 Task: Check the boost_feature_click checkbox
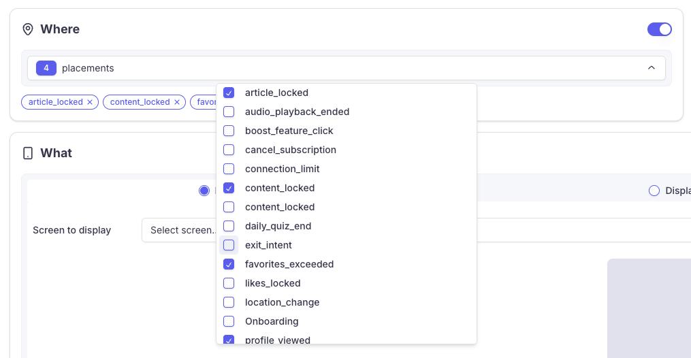(229, 131)
